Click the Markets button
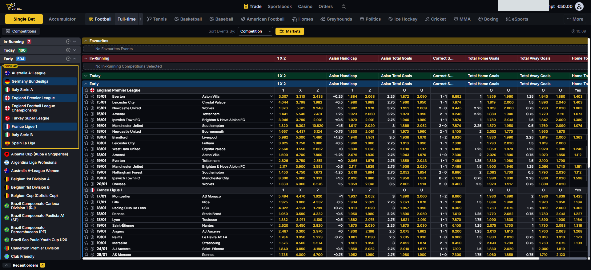 click(x=290, y=31)
